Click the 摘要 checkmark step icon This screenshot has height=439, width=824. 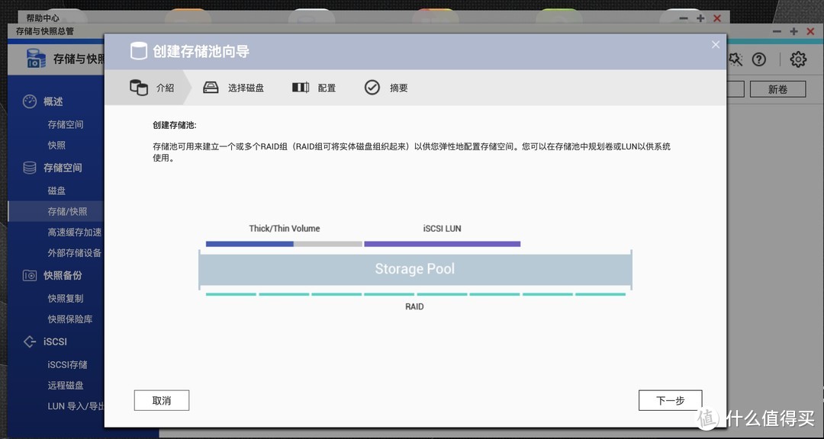tap(372, 87)
